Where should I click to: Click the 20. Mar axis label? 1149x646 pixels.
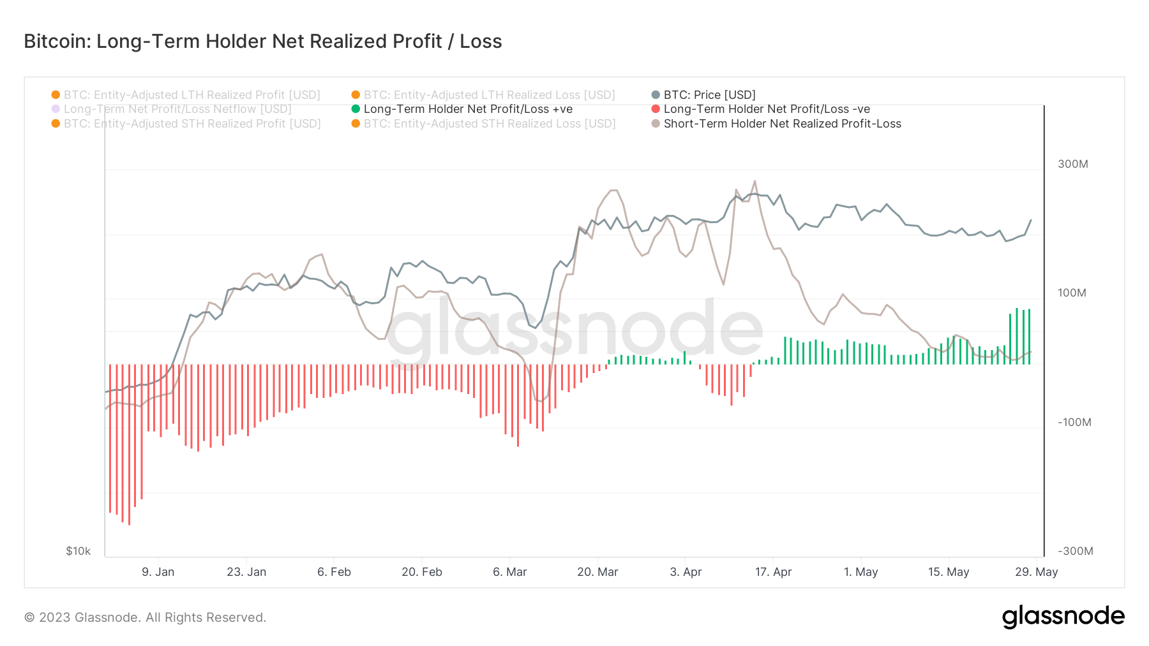[x=598, y=572]
